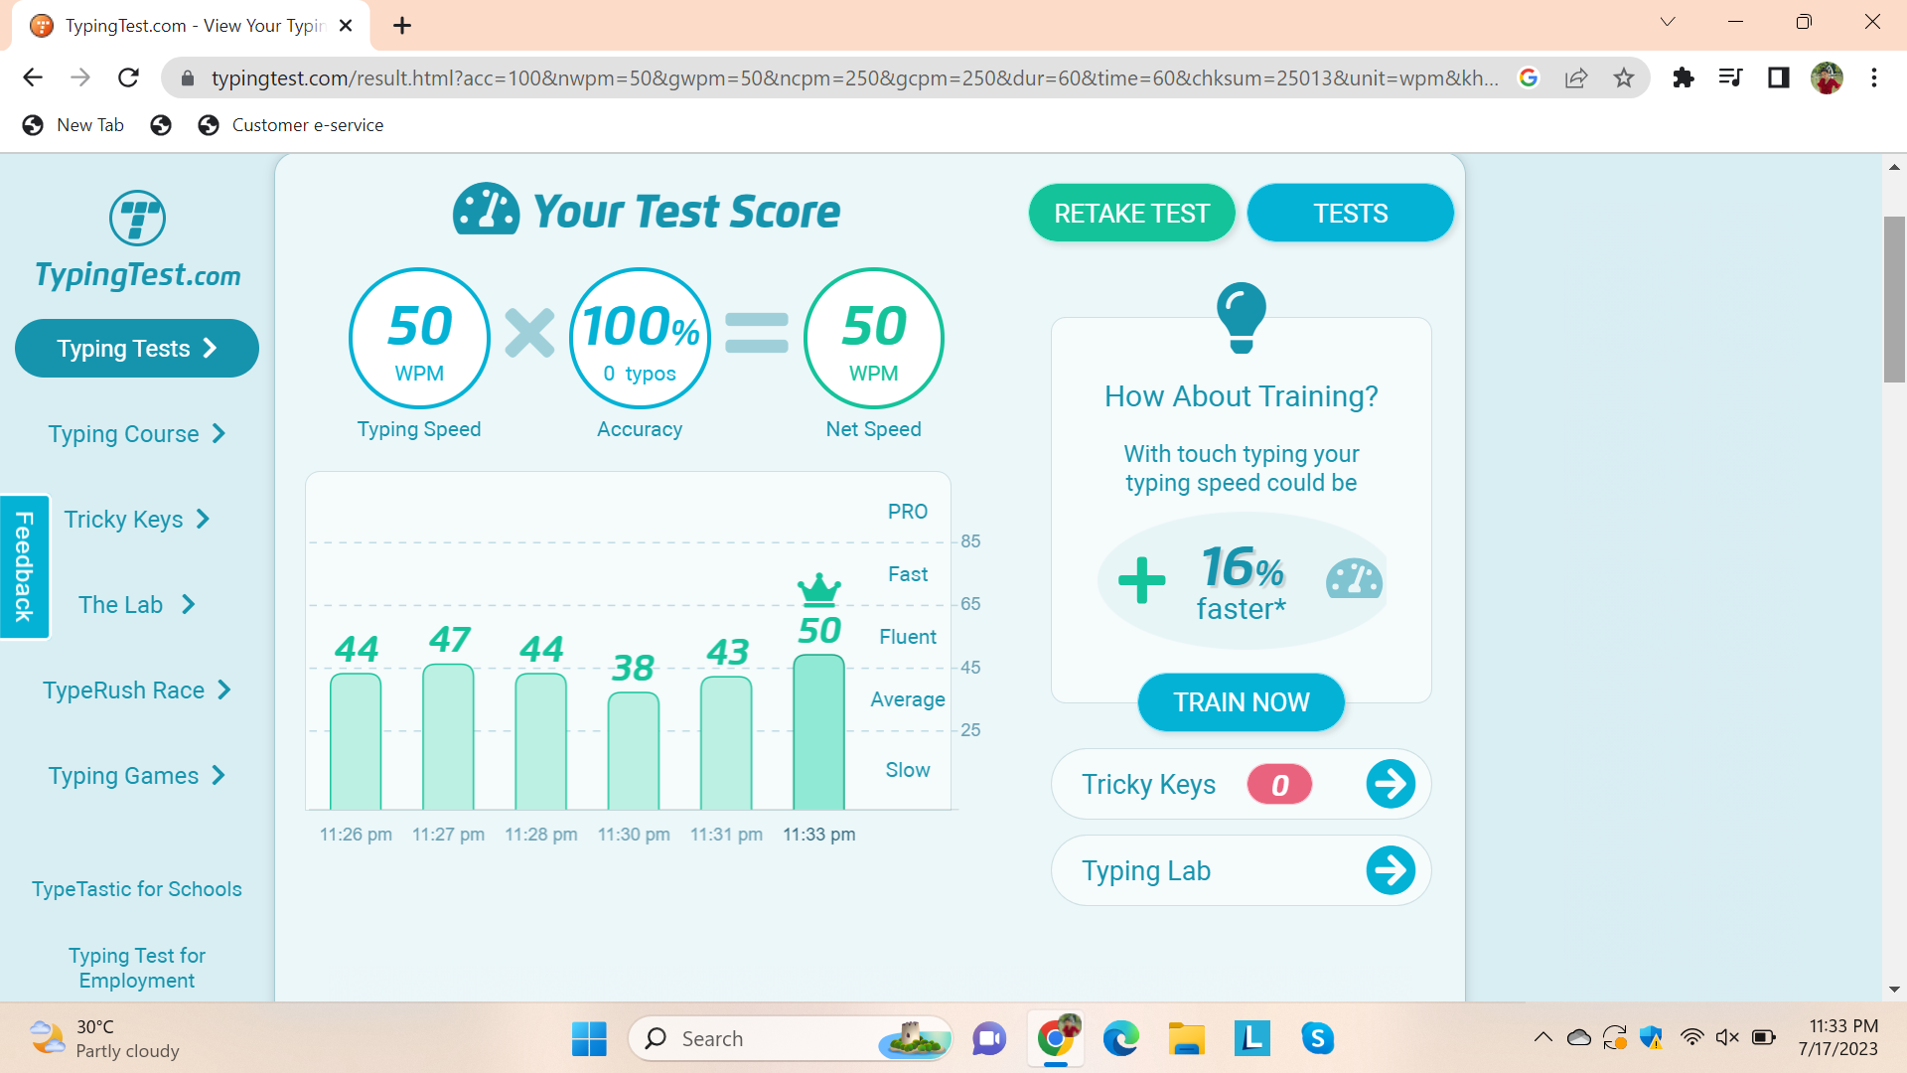This screenshot has width=1907, height=1073.
Task: Expand The Lab sidebar item
Action: point(137,605)
